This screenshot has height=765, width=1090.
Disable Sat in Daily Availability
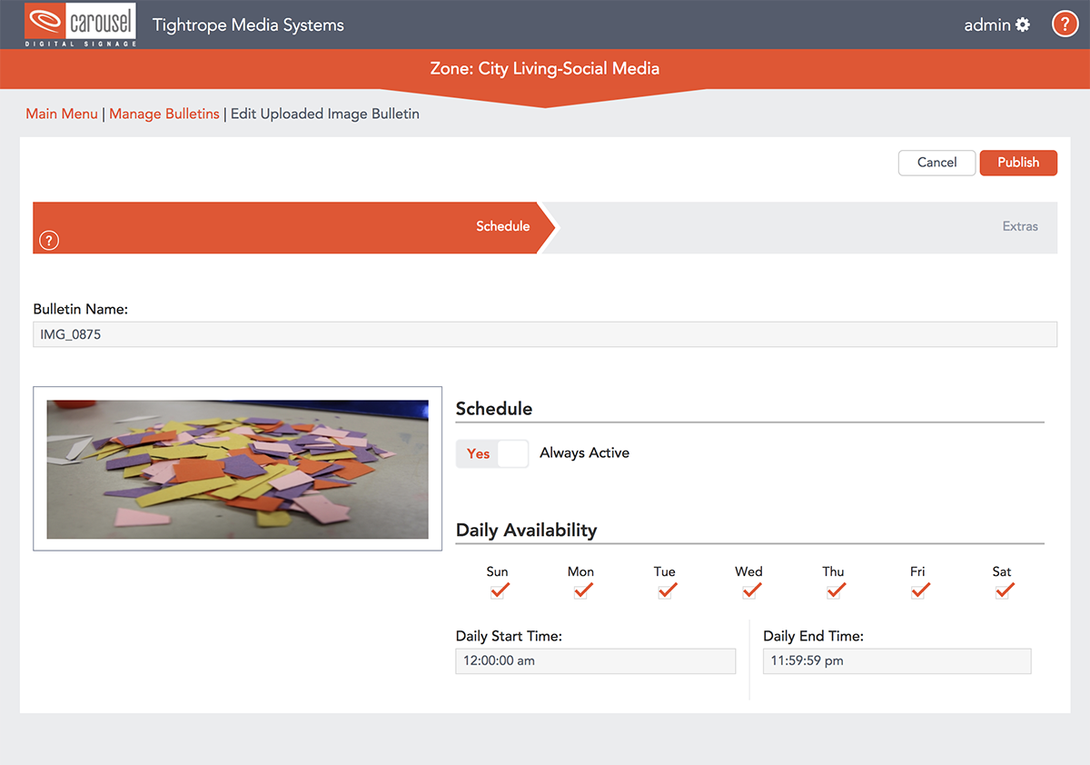point(1002,591)
